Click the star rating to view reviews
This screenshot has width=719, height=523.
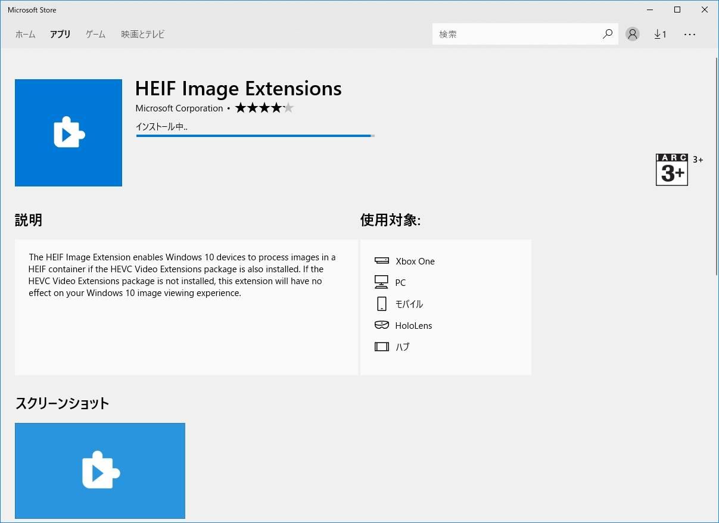(264, 108)
